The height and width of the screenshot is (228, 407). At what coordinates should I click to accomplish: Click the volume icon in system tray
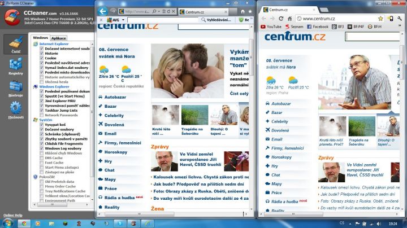[x=379, y=223]
